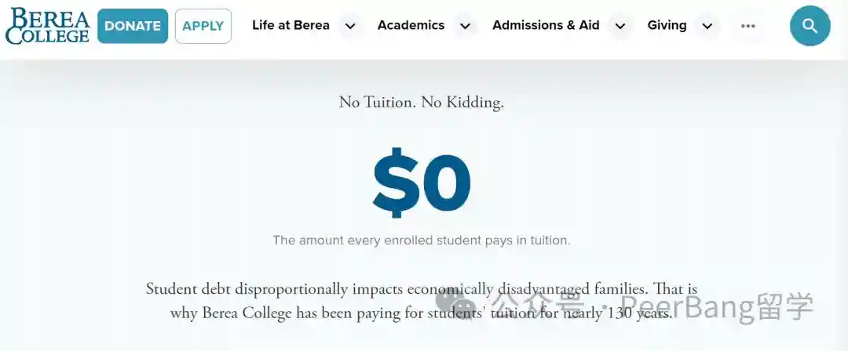
Task: Show more navigation items via the ellipsis
Action: pos(747,26)
